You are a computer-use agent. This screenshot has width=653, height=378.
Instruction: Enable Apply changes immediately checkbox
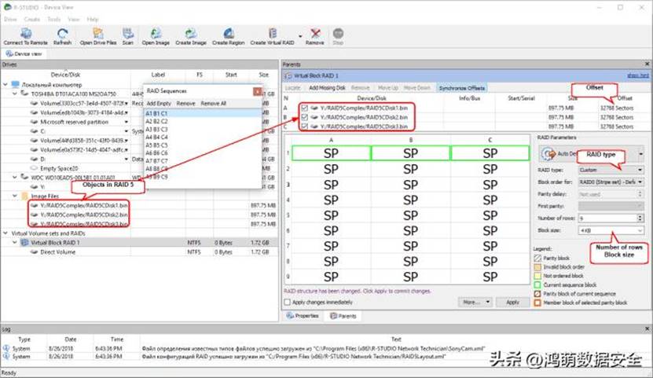tap(288, 303)
